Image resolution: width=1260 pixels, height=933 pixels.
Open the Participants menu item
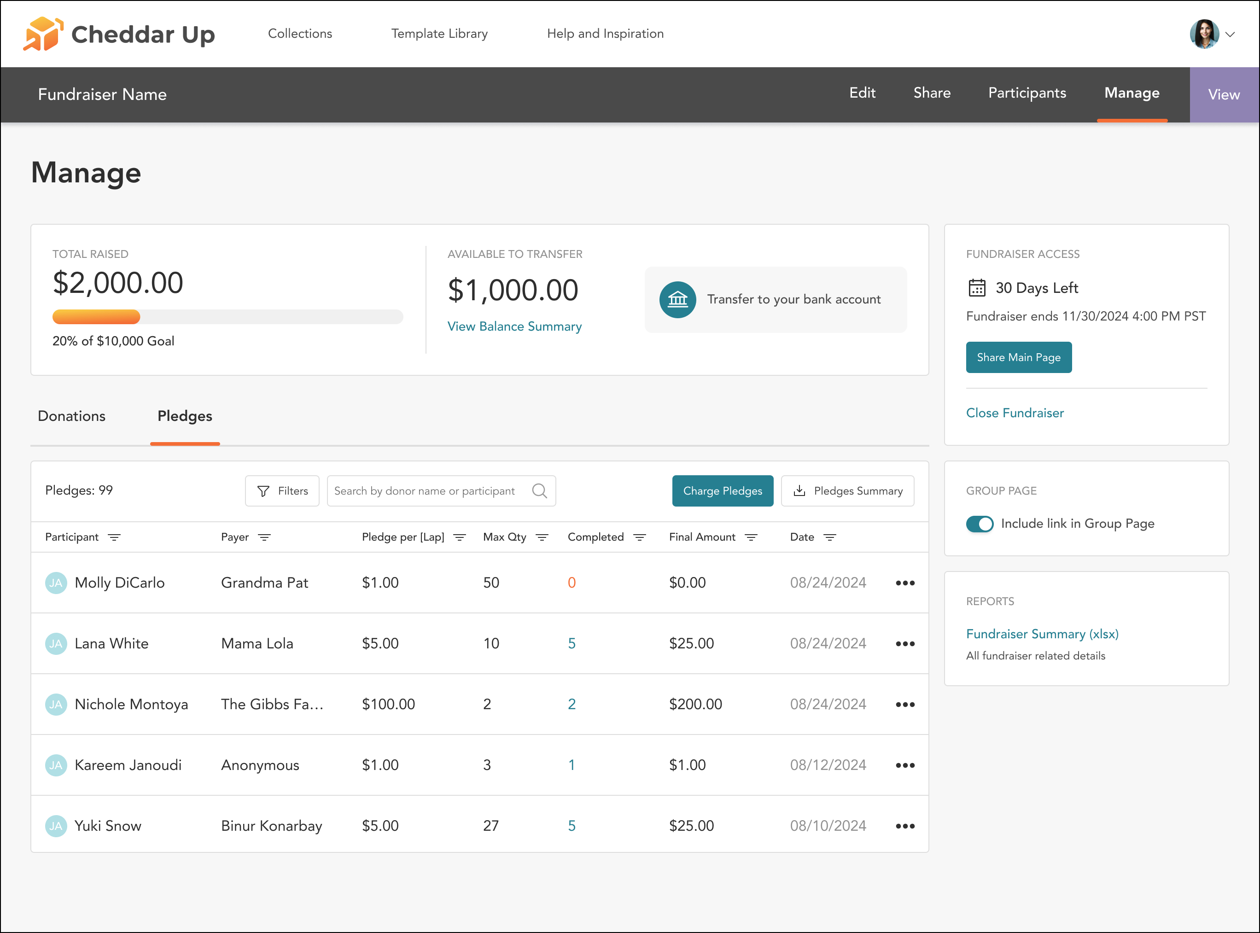click(x=1027, y=93)
